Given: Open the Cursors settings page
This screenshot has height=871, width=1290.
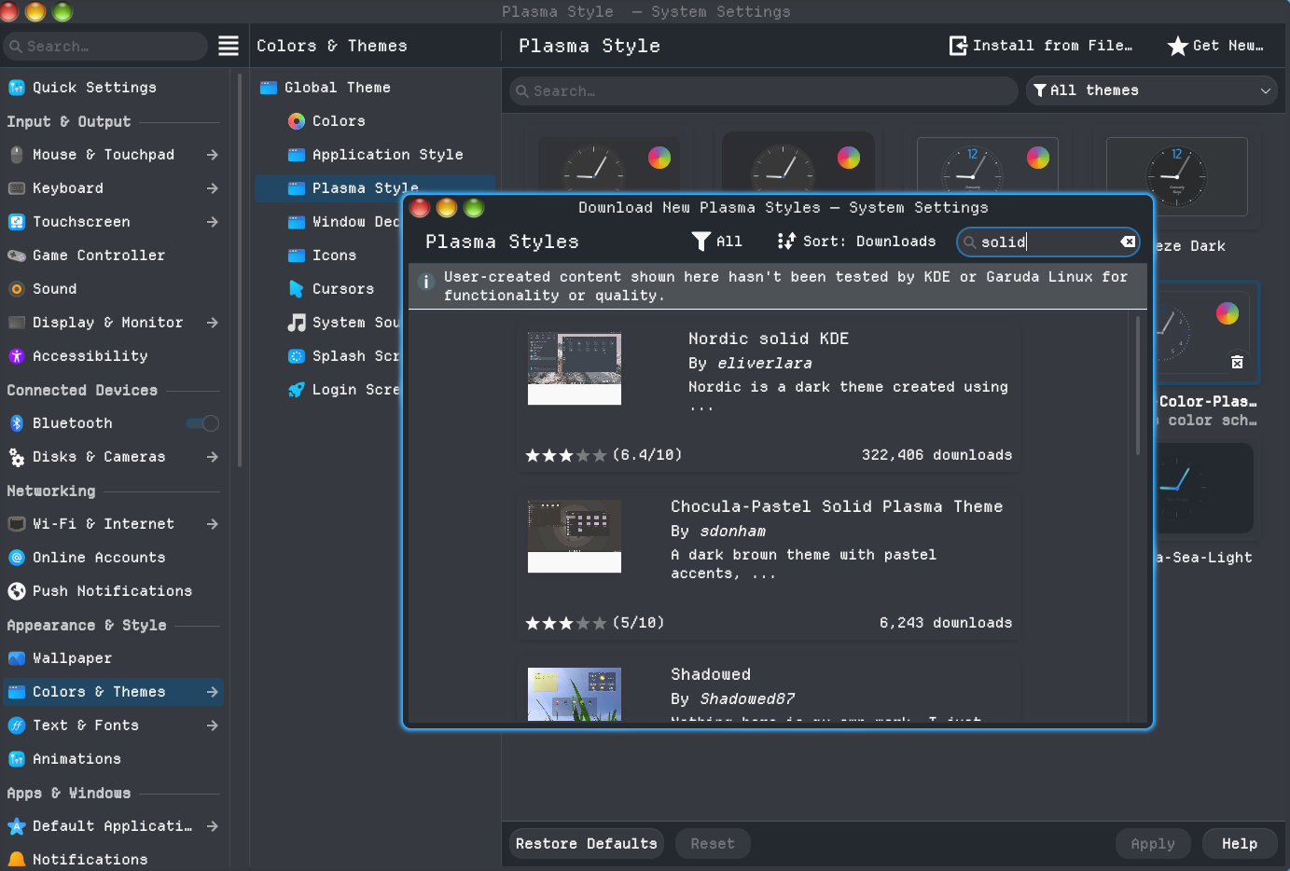Looking at the screenshot, I should [342, 289].
